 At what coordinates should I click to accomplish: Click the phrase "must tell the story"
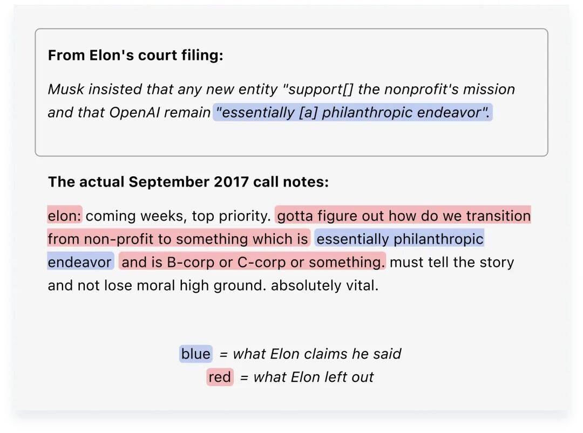(452, 262)
